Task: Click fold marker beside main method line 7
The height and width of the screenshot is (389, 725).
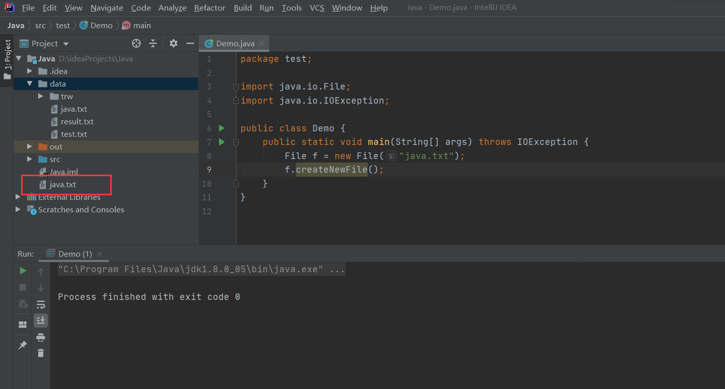Action: point(236,142)
